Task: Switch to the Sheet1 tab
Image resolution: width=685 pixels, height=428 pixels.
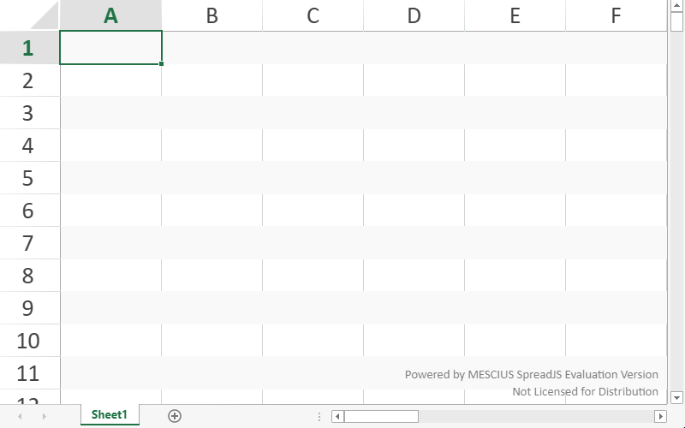Action: (110, 415)
